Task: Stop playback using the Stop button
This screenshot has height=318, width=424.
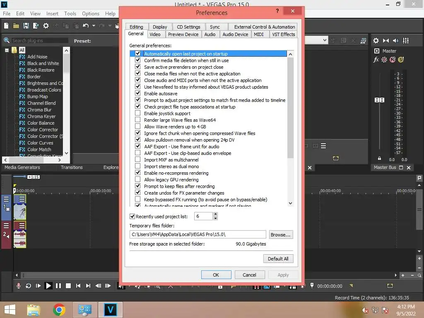Action: (x=68, y=286)
